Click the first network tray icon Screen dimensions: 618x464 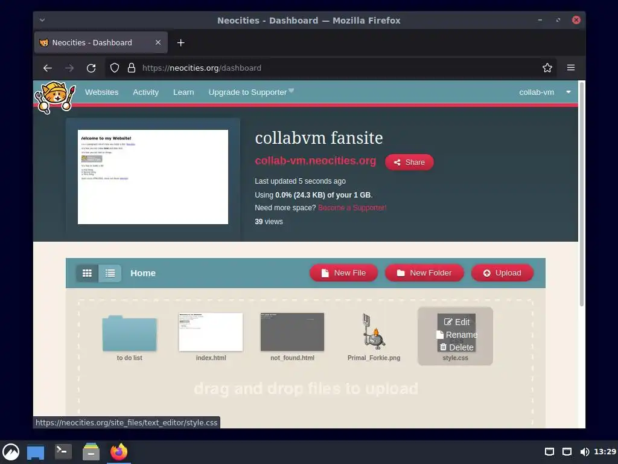click(x=549, y=452)
